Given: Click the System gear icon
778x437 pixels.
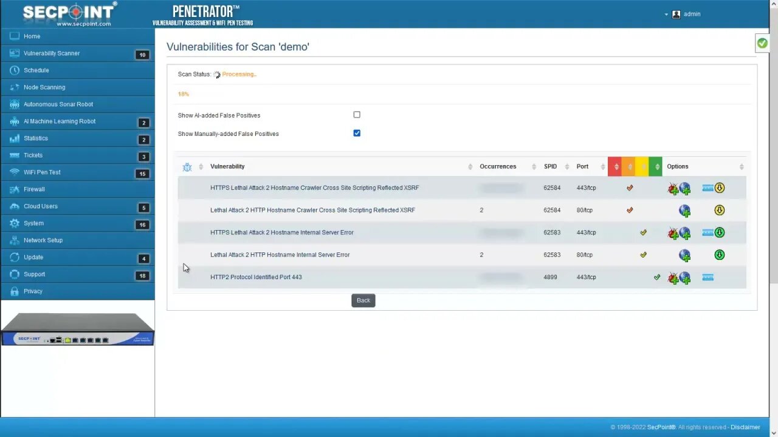Looking at the screenshot, I should [x=15, y=223].
